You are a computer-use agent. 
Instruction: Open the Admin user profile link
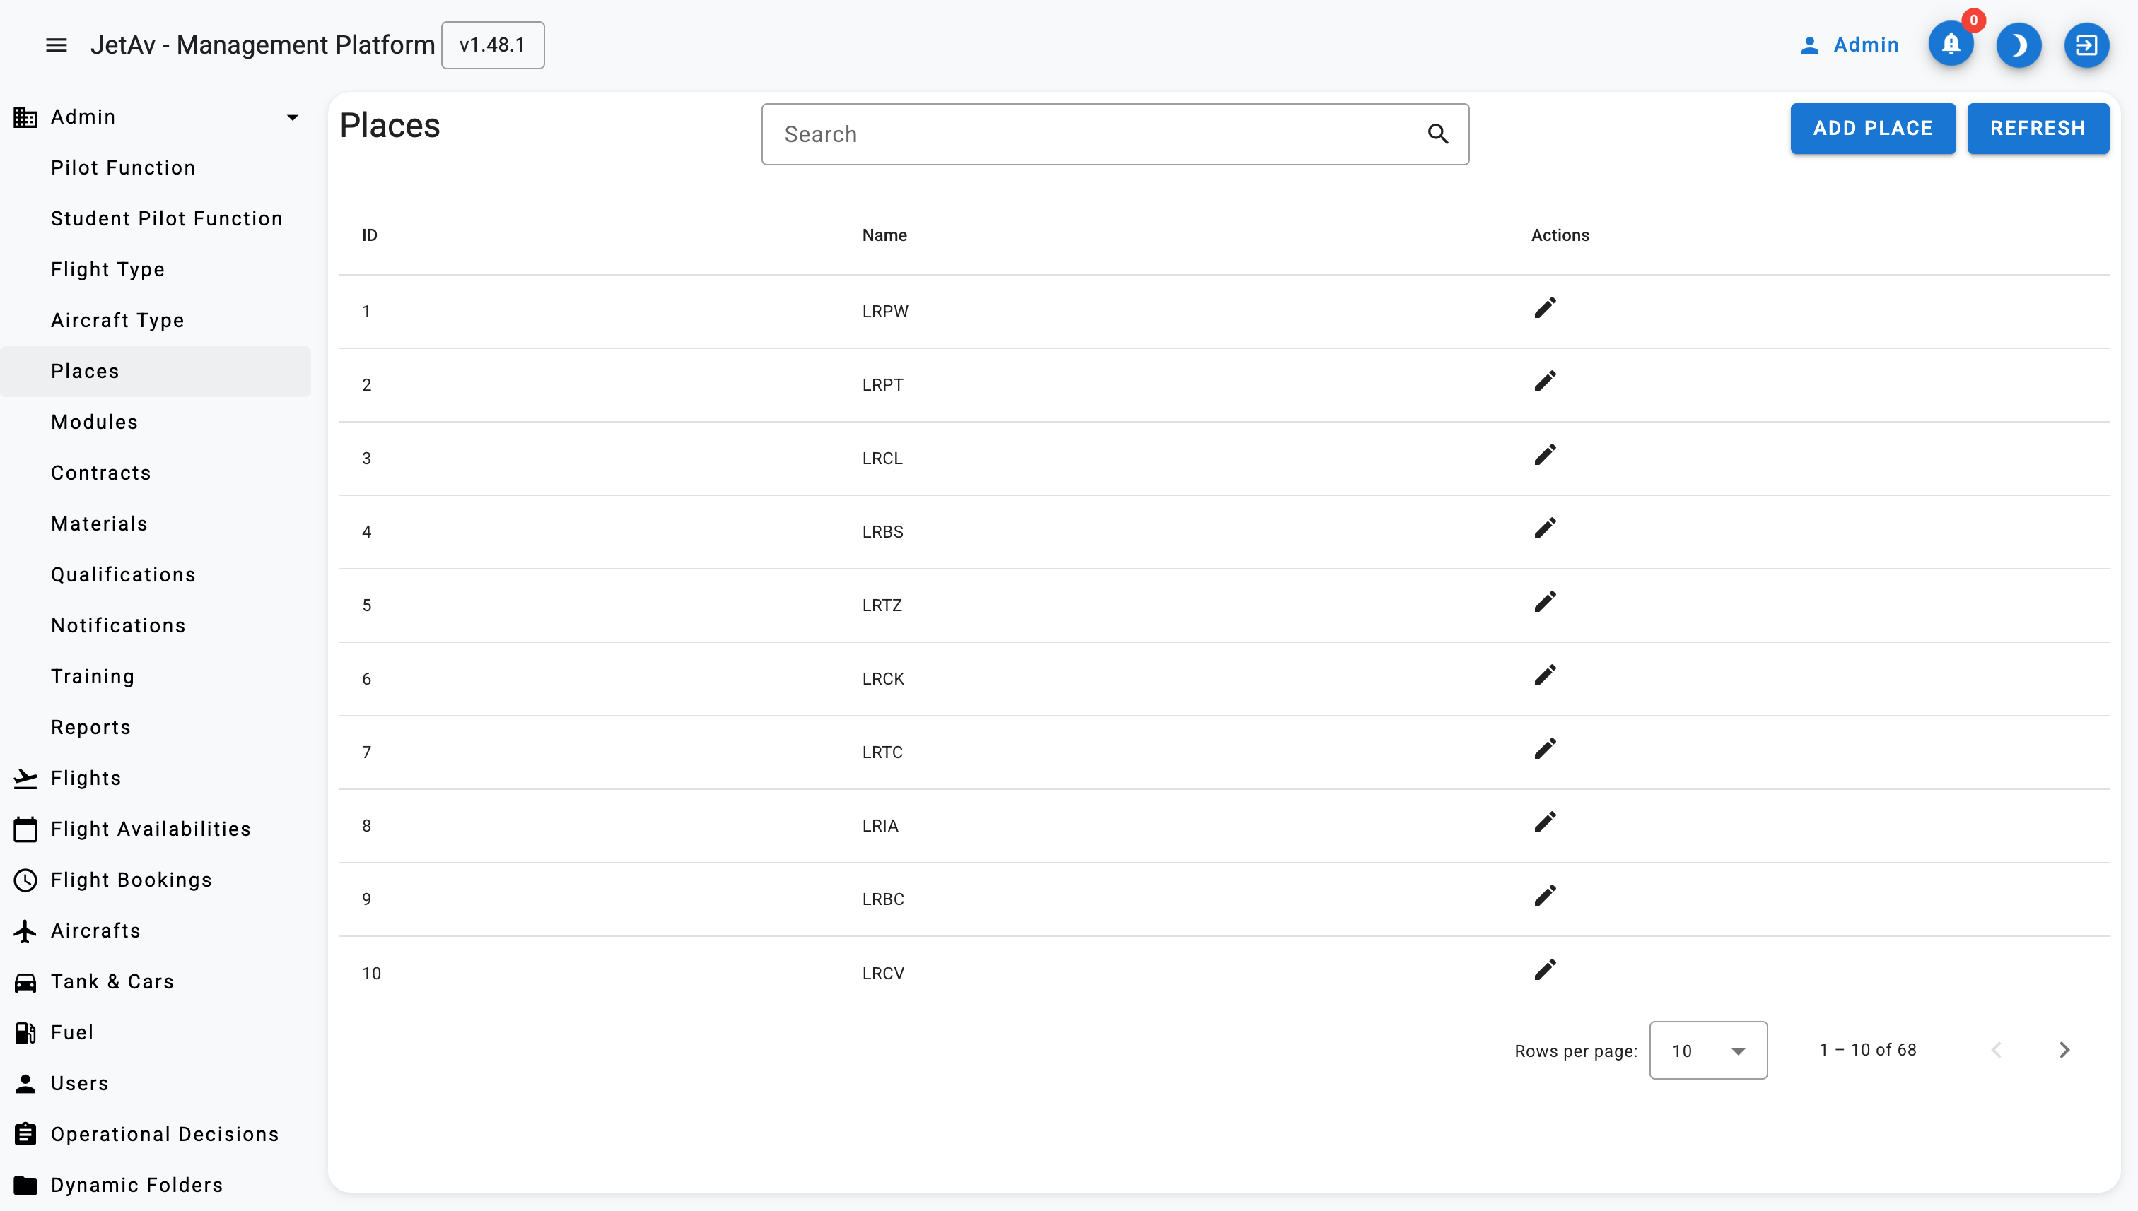coord(1850,45)
